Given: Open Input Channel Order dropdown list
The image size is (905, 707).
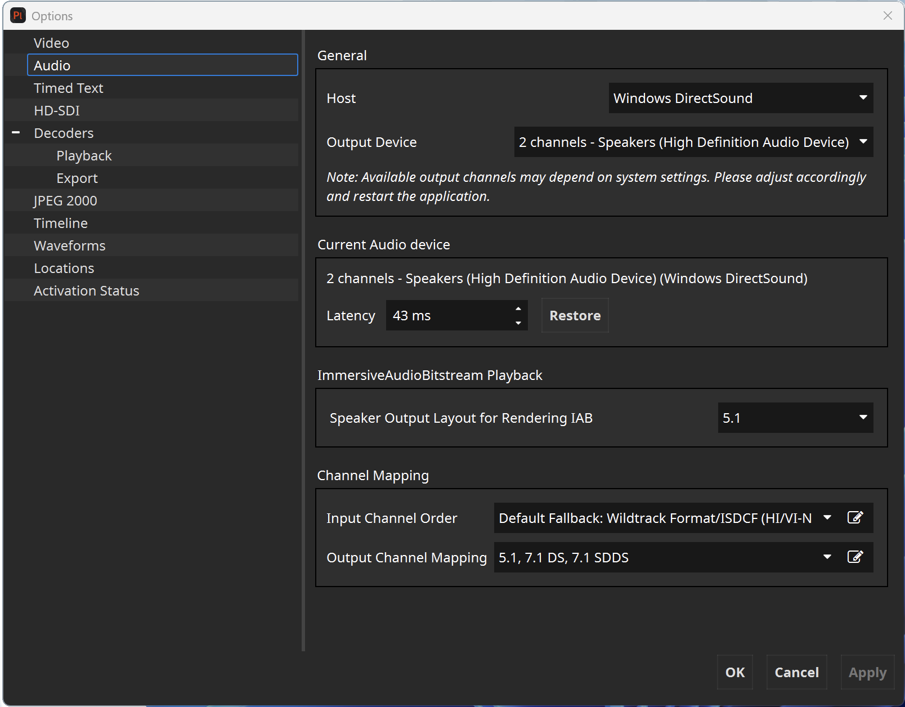Looking at the screenshot, I should [x=827, y=518].
